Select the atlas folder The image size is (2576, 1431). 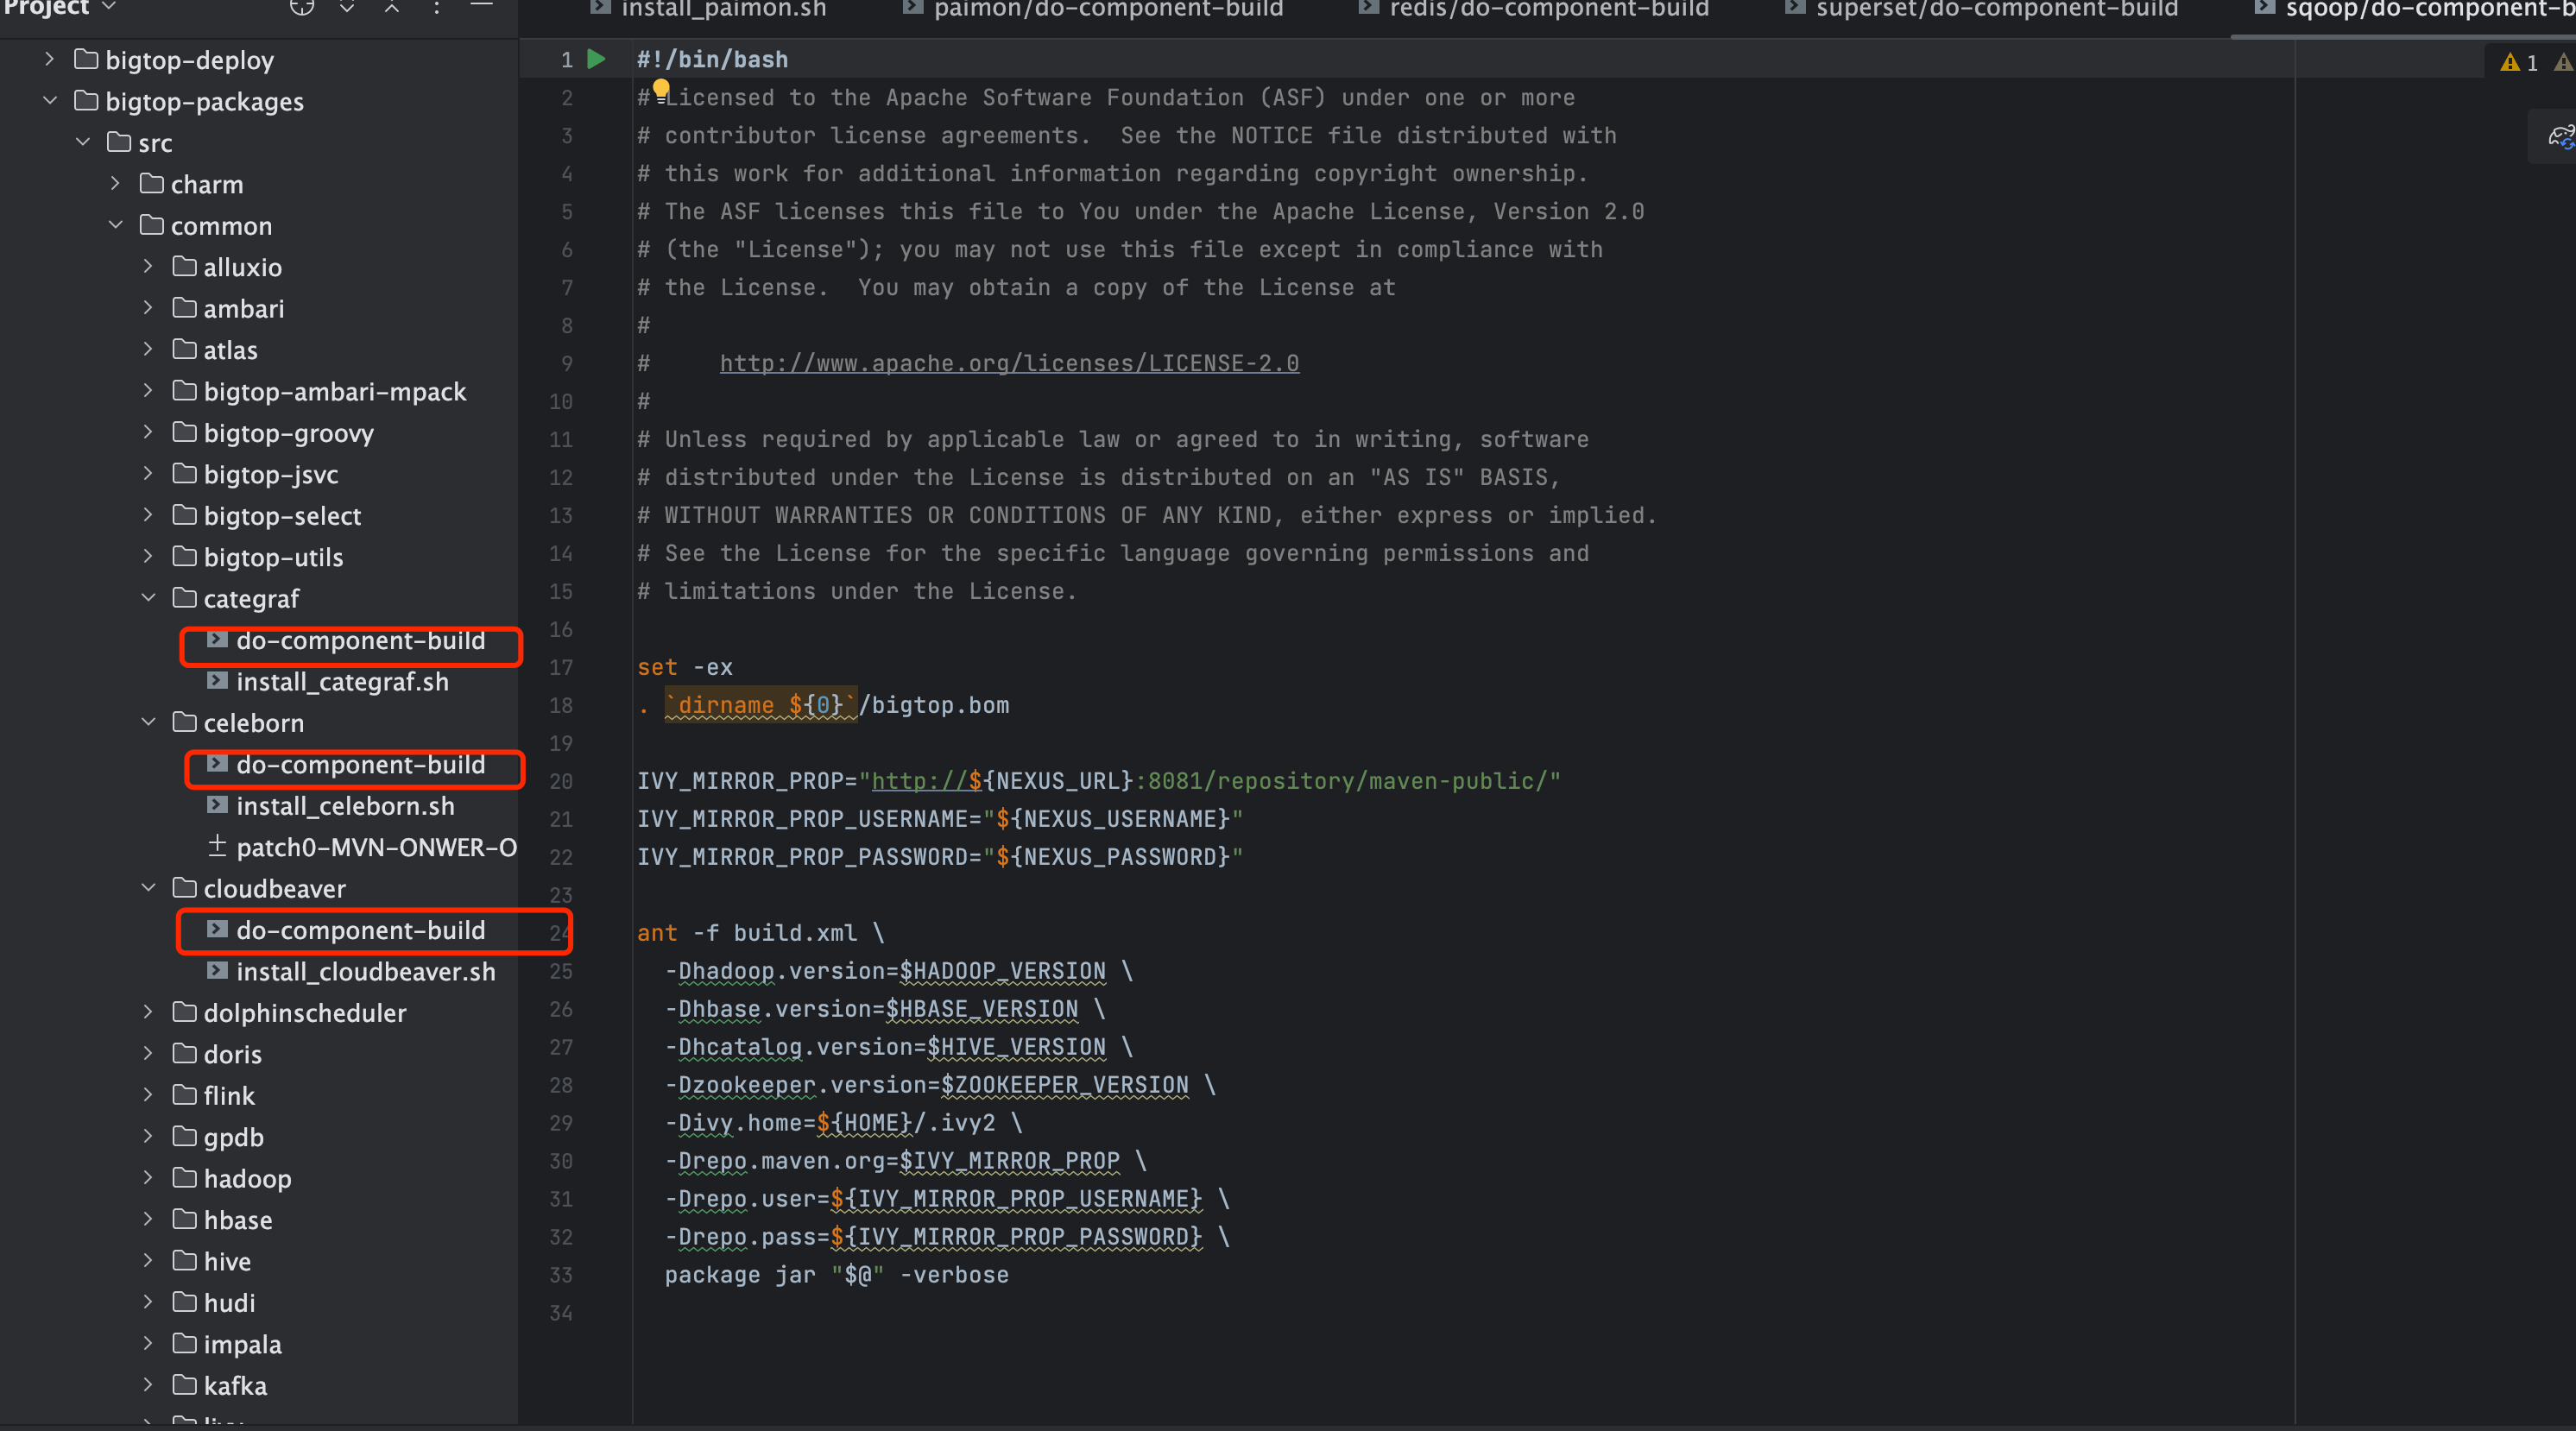pos(230,350)
